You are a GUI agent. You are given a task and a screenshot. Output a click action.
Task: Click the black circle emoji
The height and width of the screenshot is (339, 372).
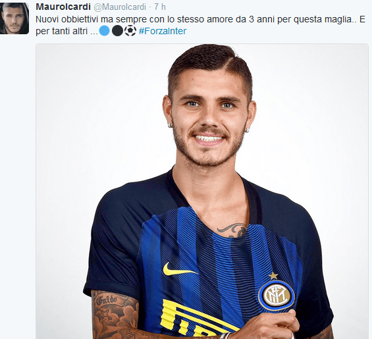(x=117, y=31)
